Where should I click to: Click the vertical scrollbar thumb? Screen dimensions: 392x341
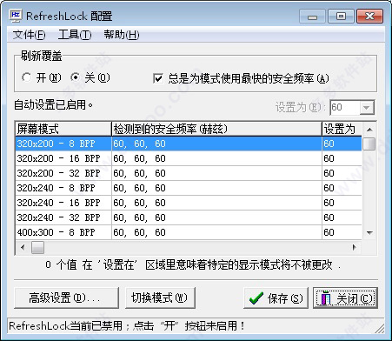point(369,144)
